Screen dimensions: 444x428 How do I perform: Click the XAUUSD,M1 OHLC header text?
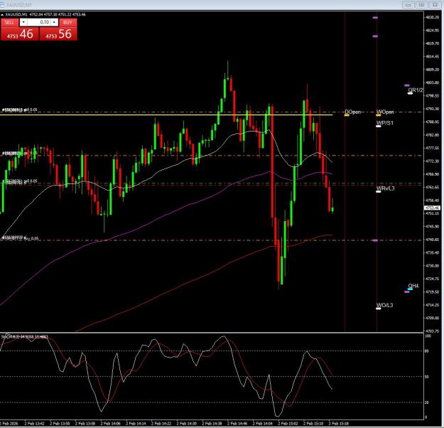(x=45, y=14)
